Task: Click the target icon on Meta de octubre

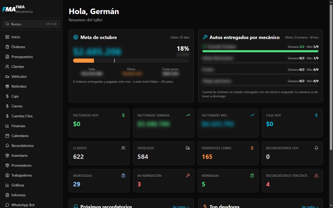Action: [76, 37]
